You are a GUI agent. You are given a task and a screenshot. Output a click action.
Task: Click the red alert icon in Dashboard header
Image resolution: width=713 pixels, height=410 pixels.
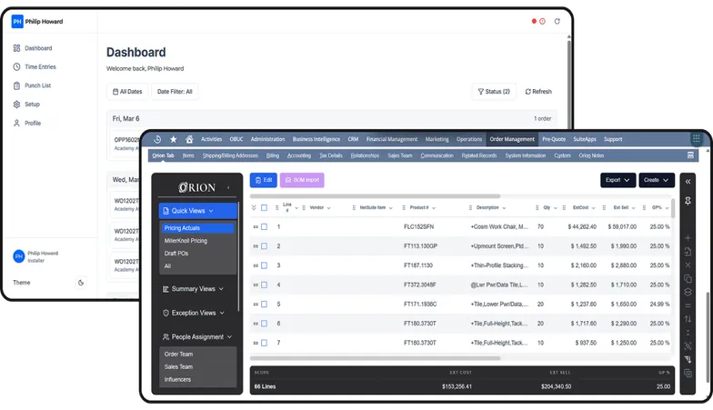point(542,22)
